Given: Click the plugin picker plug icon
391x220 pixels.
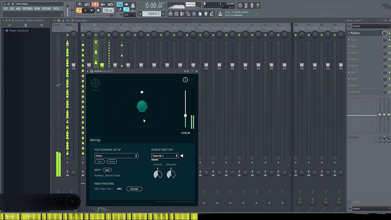Looking at the screenshot, I should coord(206,14).
